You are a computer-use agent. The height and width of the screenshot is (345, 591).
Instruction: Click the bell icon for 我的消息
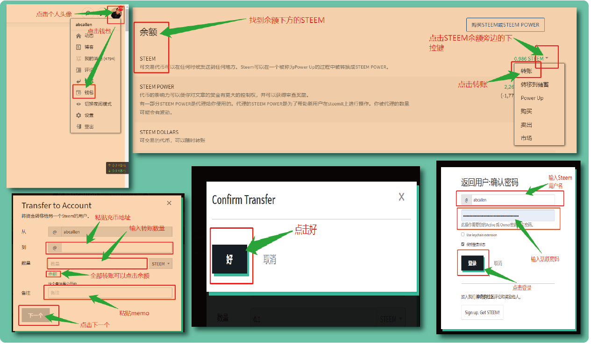pos(78,59)
